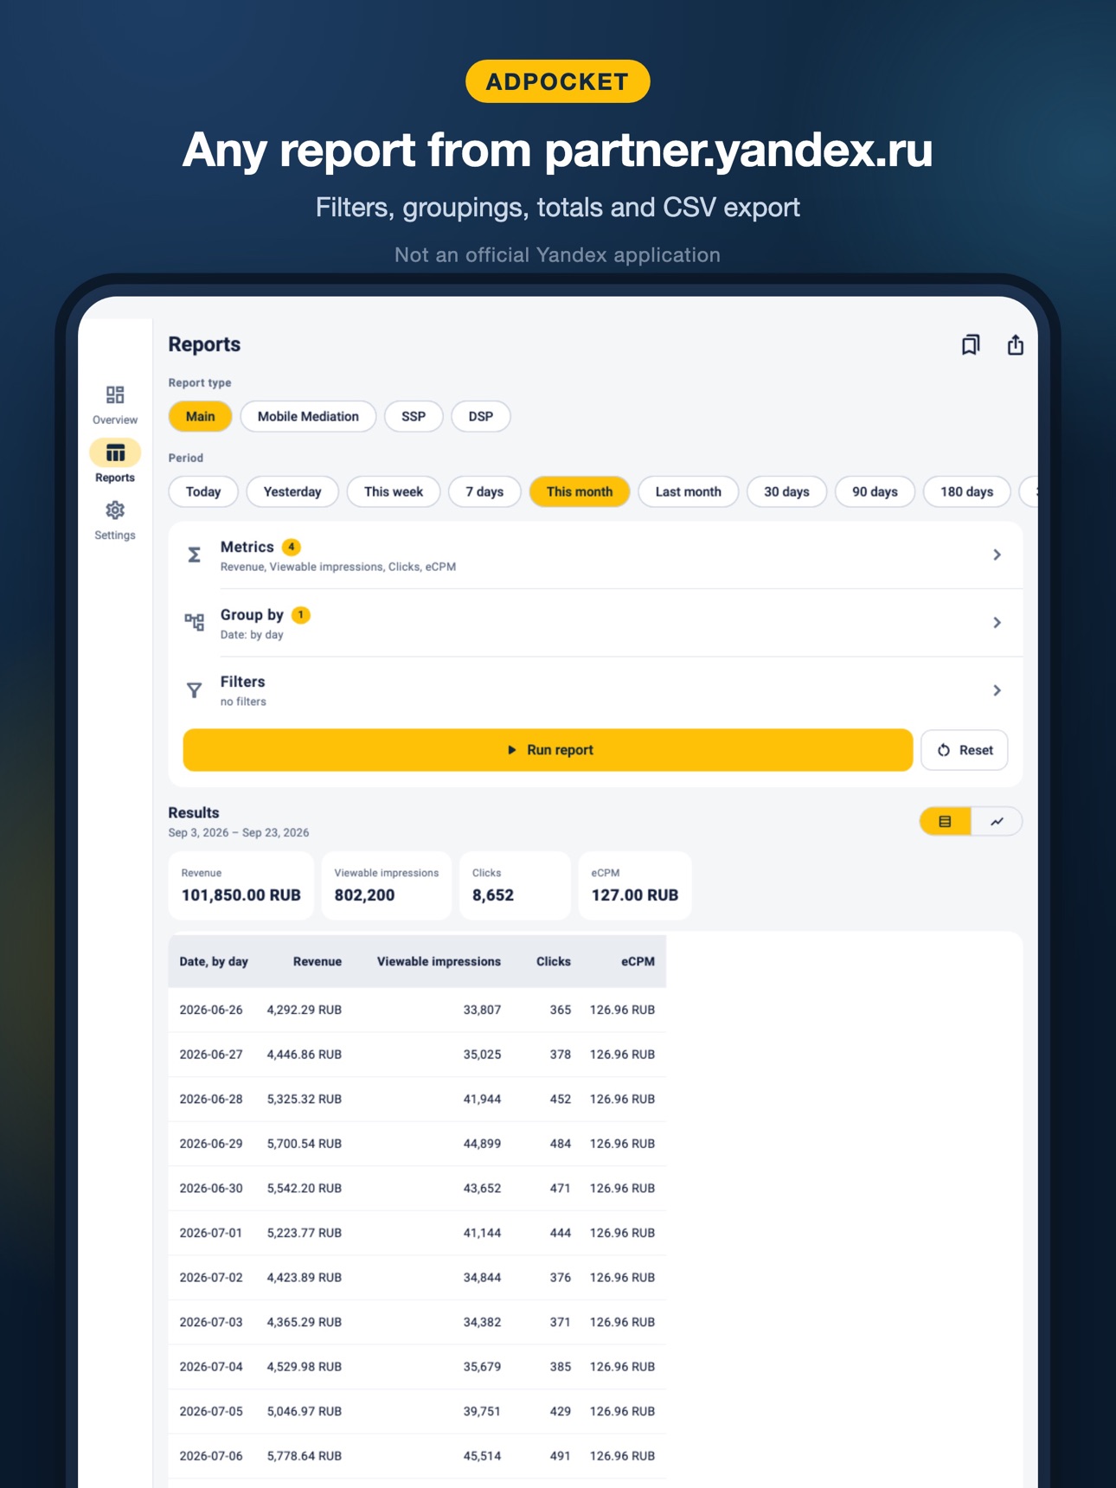Viewport: 1116px width, 1488px height.
Task: Click the Filters funnel icon
Action: pyautogui.click(x=195, y=690)
